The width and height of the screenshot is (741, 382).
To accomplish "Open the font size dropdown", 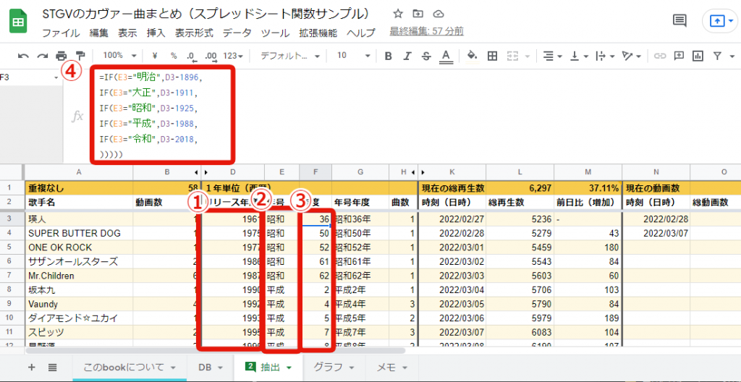I will (x=352, y=56).
